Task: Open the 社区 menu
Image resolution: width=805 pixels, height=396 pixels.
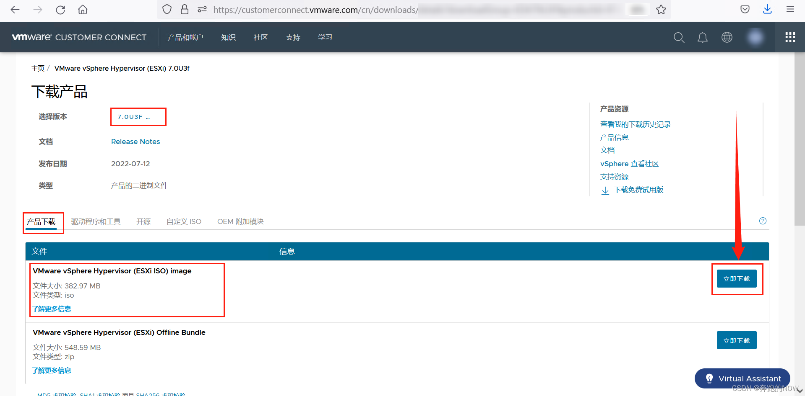Action: (261, 37)
